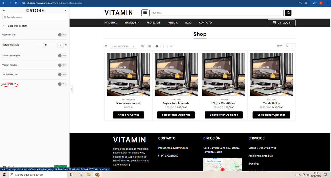
Task: Select options for Página Web Avanzada
Action: point(176,115)
